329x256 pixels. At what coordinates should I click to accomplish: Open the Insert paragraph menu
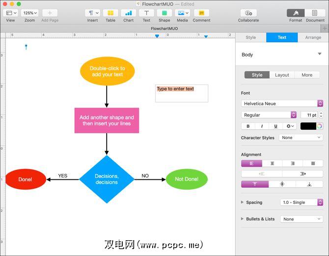click(x=92, y=13)
